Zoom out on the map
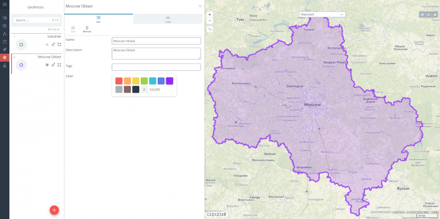The image size is (440, 219). (210, 21)
